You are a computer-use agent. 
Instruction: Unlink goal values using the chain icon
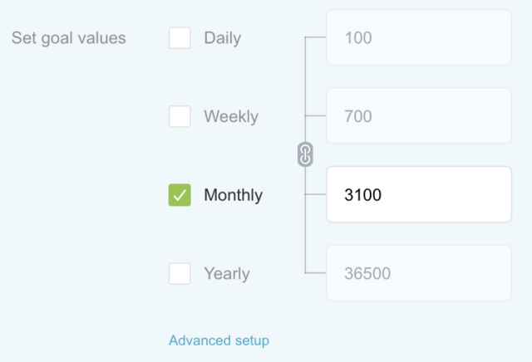(305, 154)
